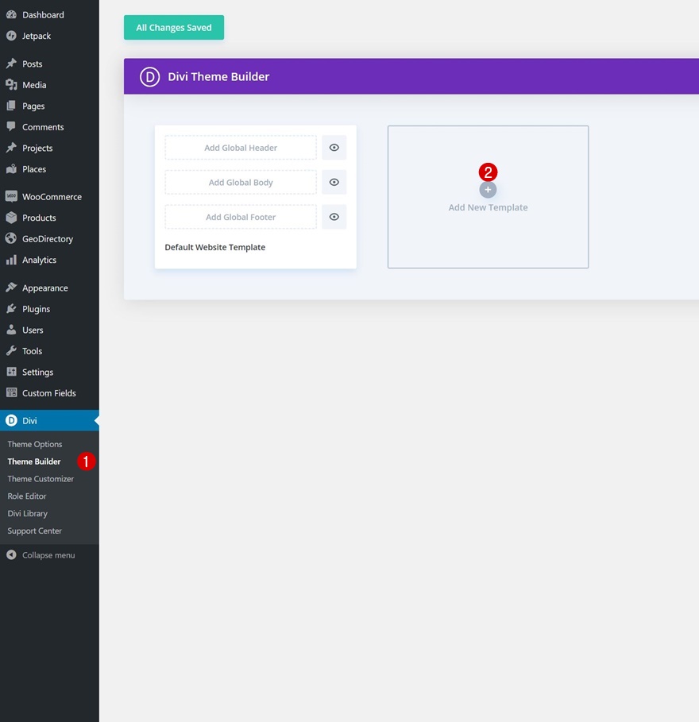The image size is (699, 722).
Task: Click the Collapse menu text
Action: tap(48, 555)
